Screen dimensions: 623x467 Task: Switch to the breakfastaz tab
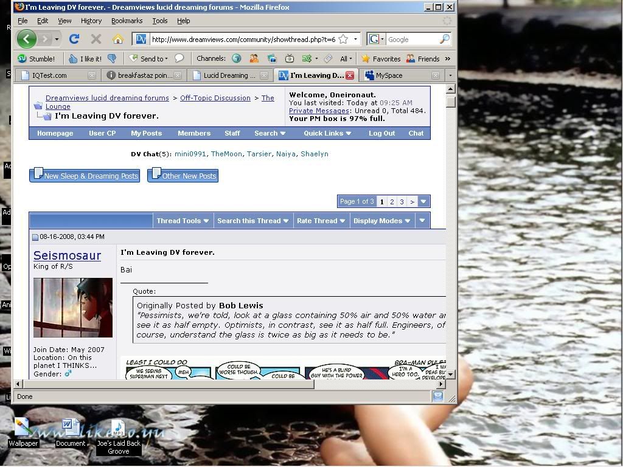pyautogui.click(x=144, y=75)
